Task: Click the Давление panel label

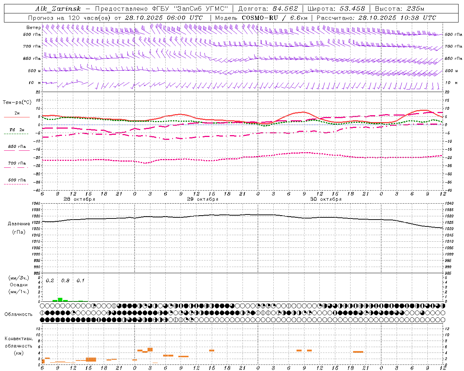Action: (x=19, y=224)
